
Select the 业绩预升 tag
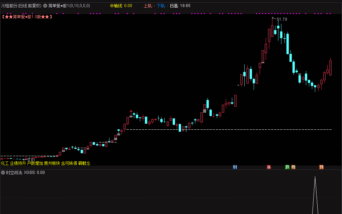click(18, 163)
